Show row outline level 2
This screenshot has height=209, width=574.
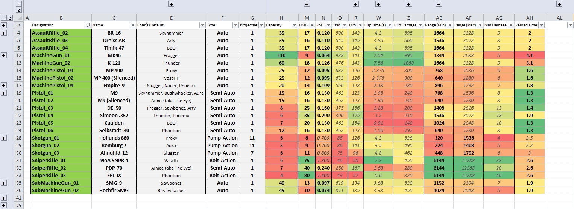pyautogui.click(x=10, y=18)
